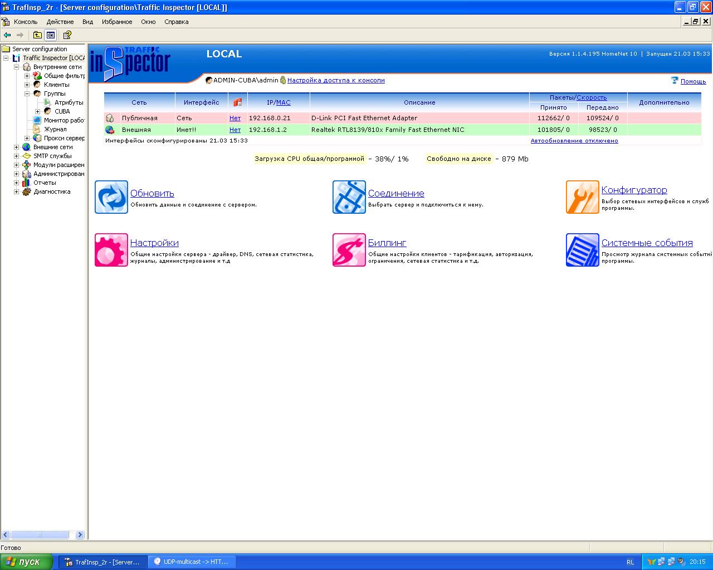Screen dimensions: 713x570
Task: Expand the Прокси сервер tree node
Action: click(27, 138)
